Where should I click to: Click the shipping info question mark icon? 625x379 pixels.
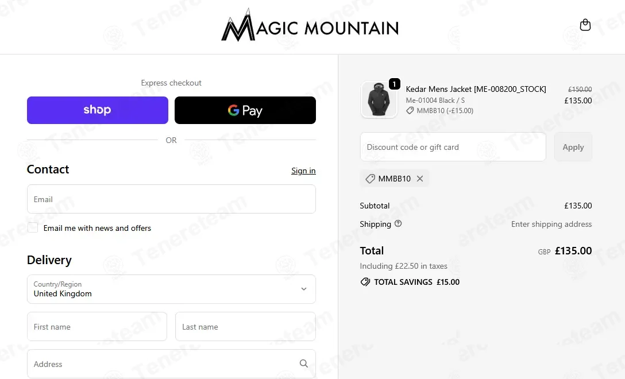398,224
